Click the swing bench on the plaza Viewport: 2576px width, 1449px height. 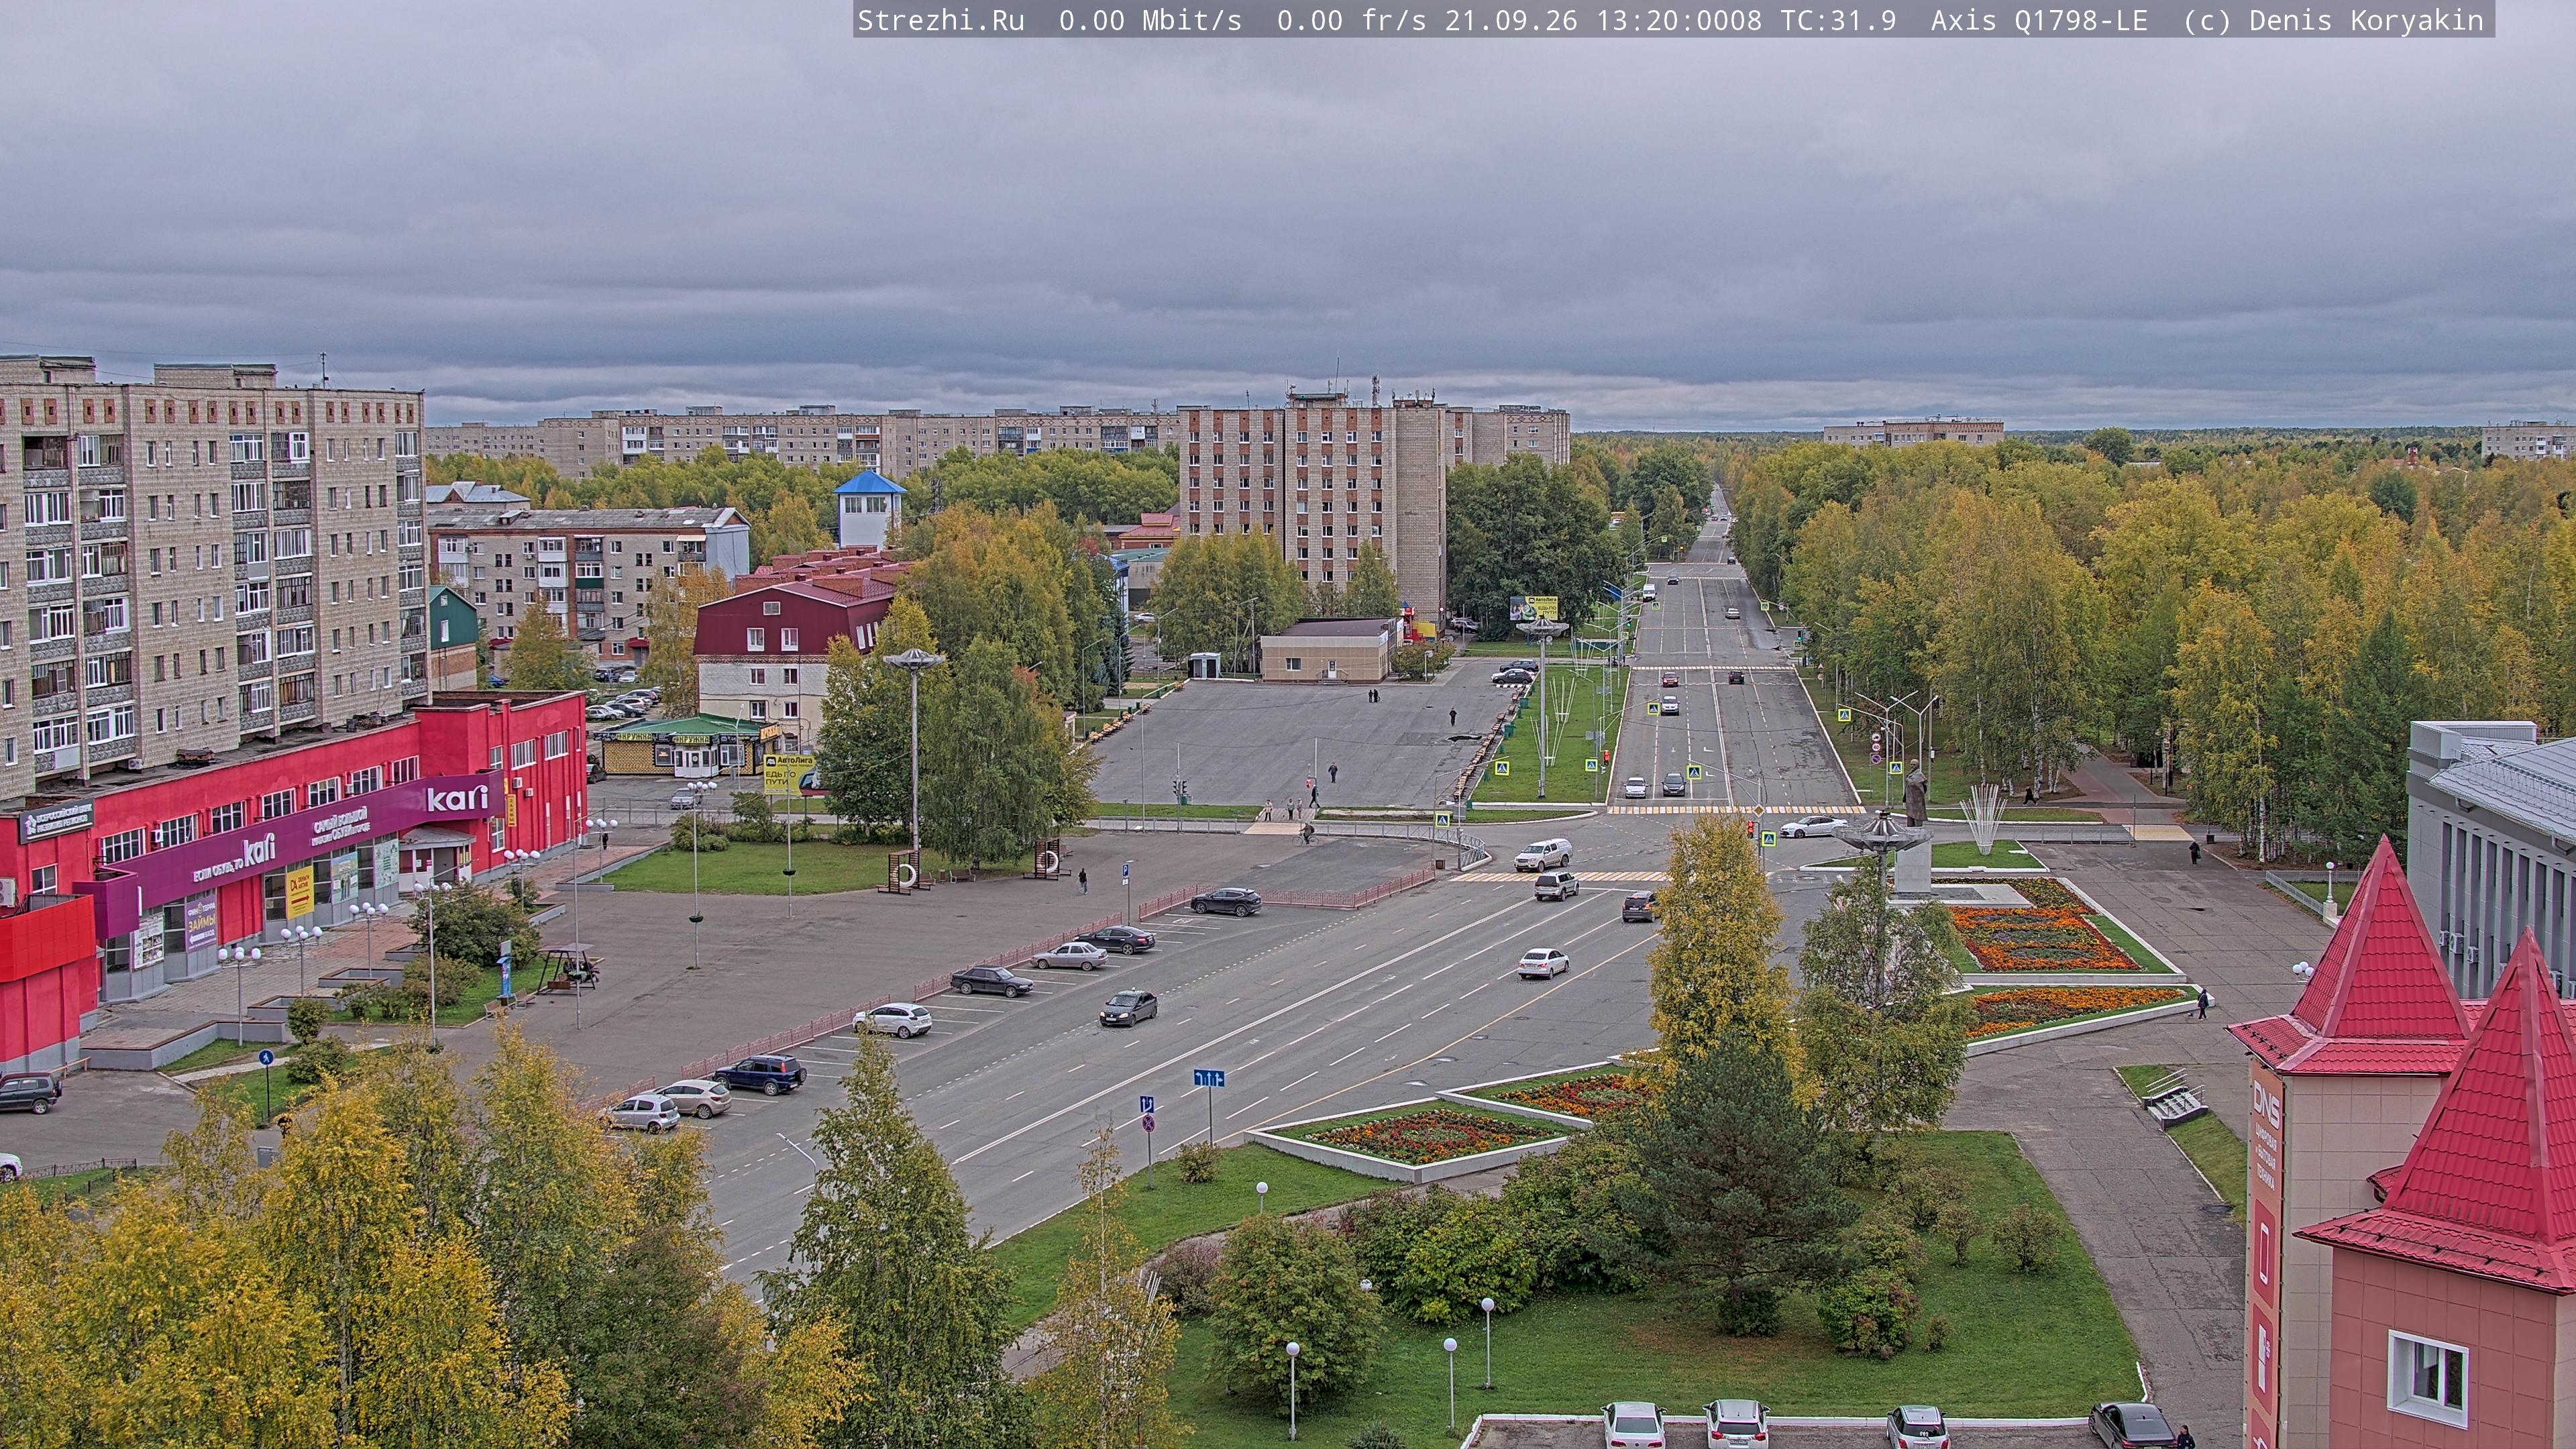pos(568,967)
